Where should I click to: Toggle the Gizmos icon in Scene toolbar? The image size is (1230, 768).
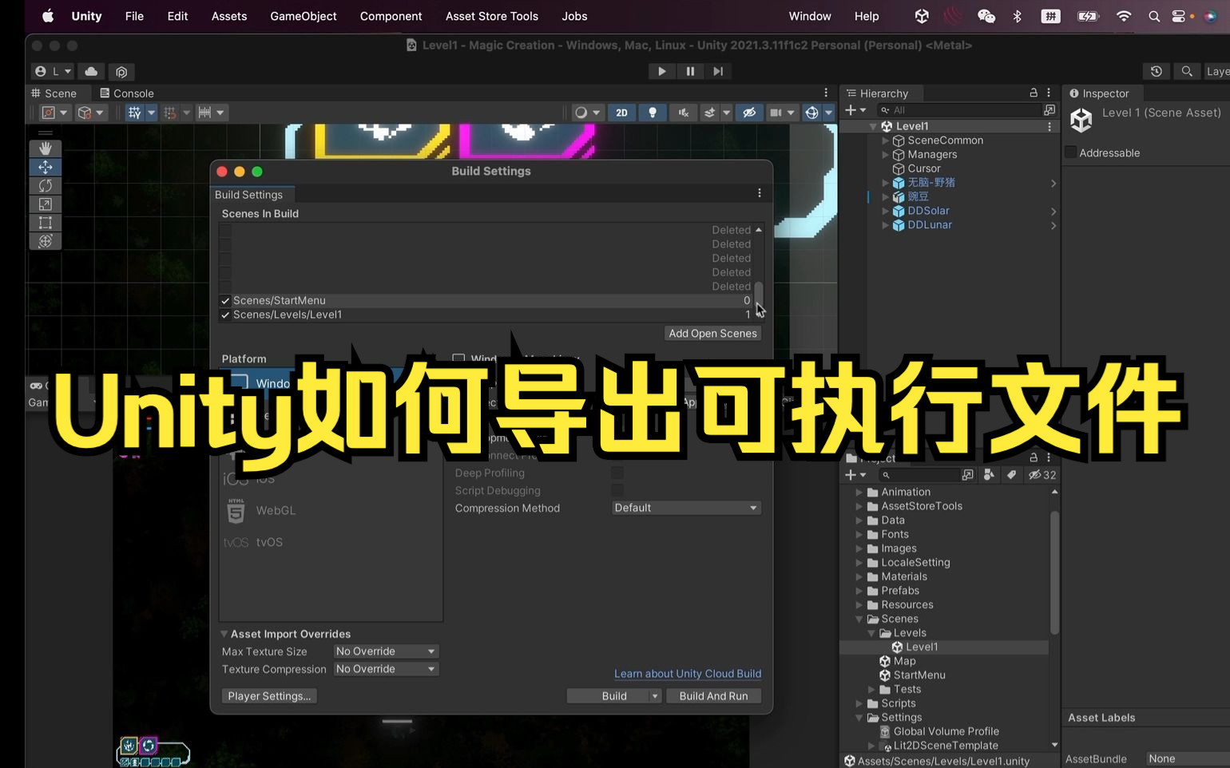[x=811, y=113]
